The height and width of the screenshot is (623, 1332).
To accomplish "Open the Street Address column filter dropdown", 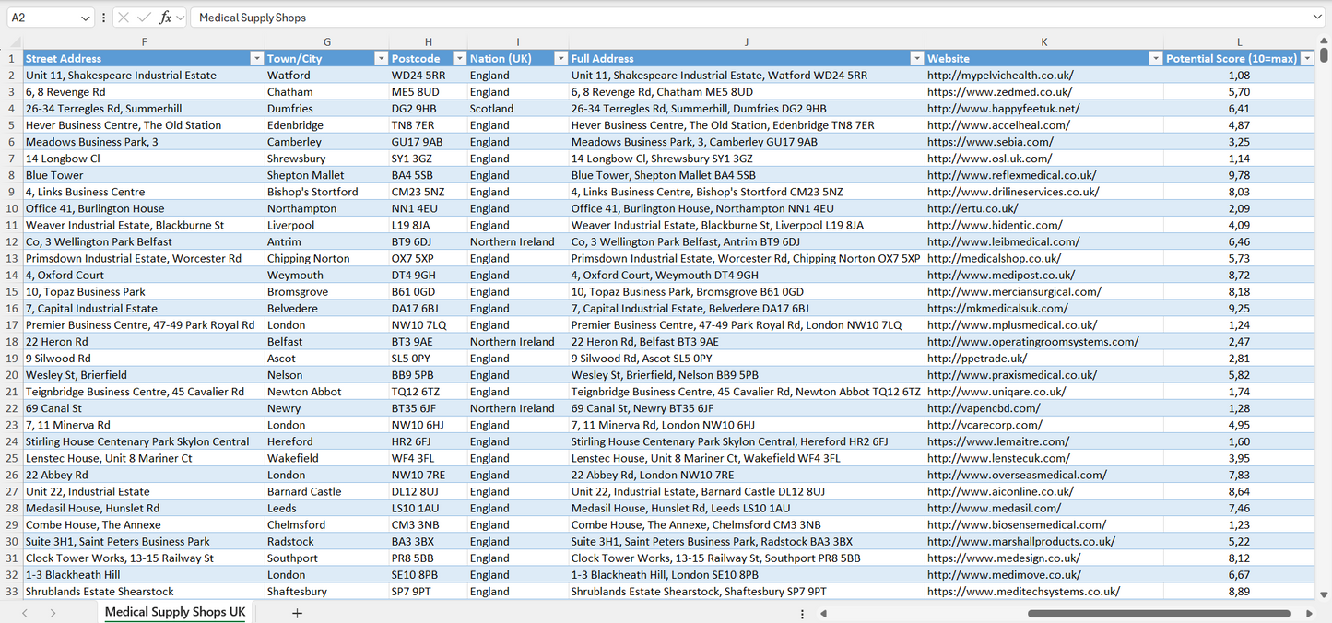I will tap(257, 57).
